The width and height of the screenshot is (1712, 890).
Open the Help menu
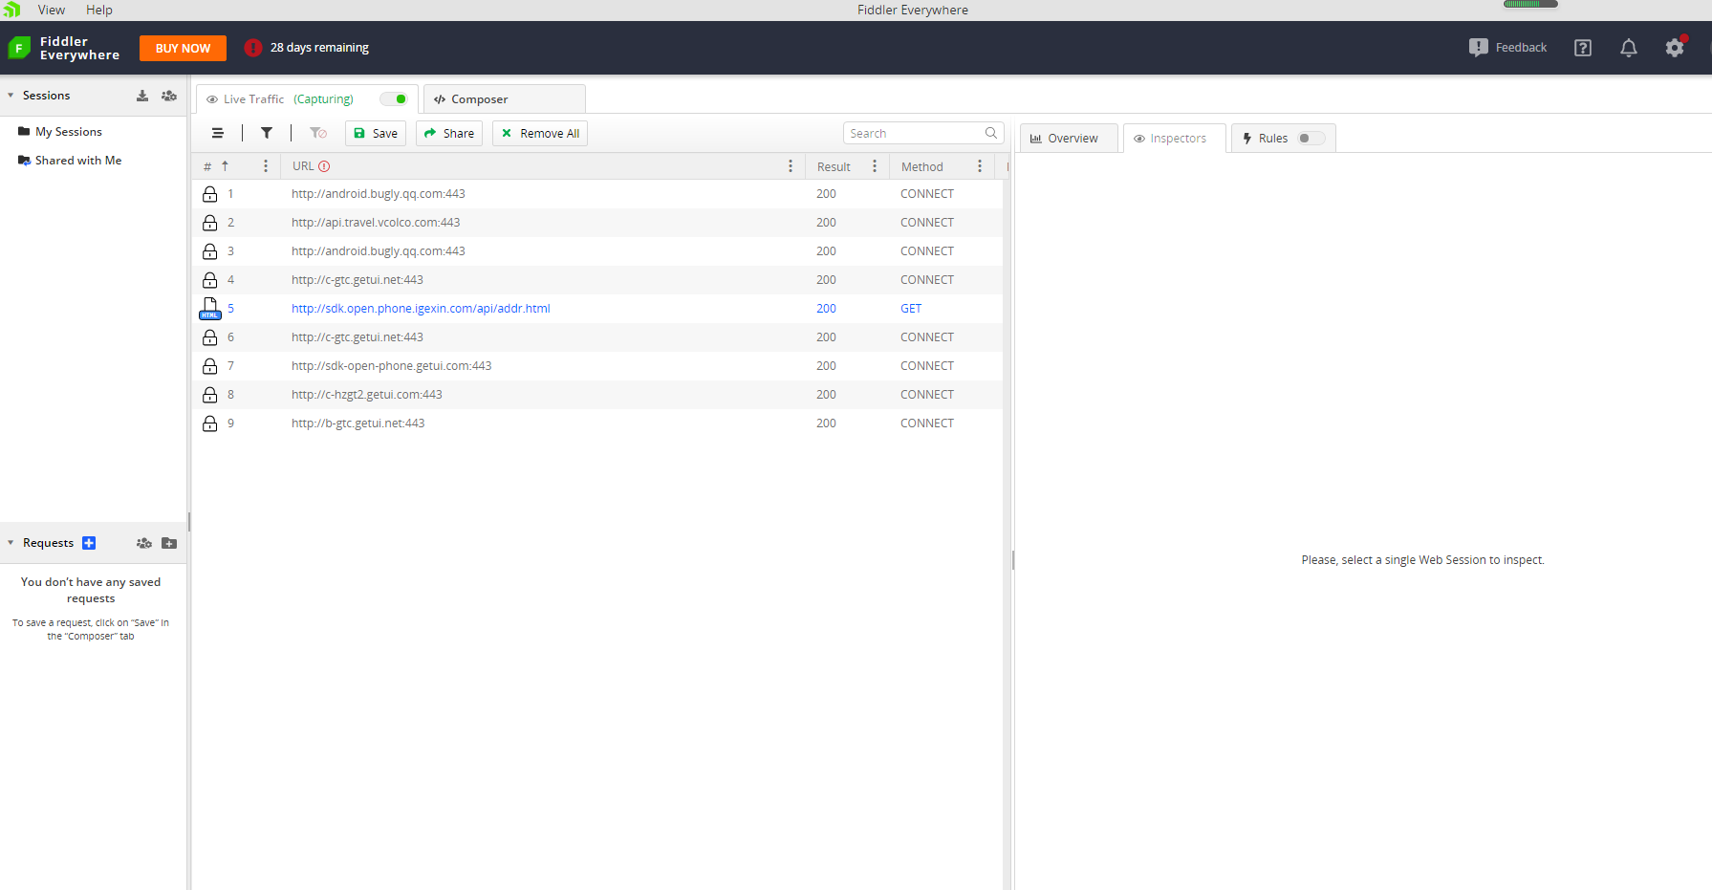[x=99, y=10]
